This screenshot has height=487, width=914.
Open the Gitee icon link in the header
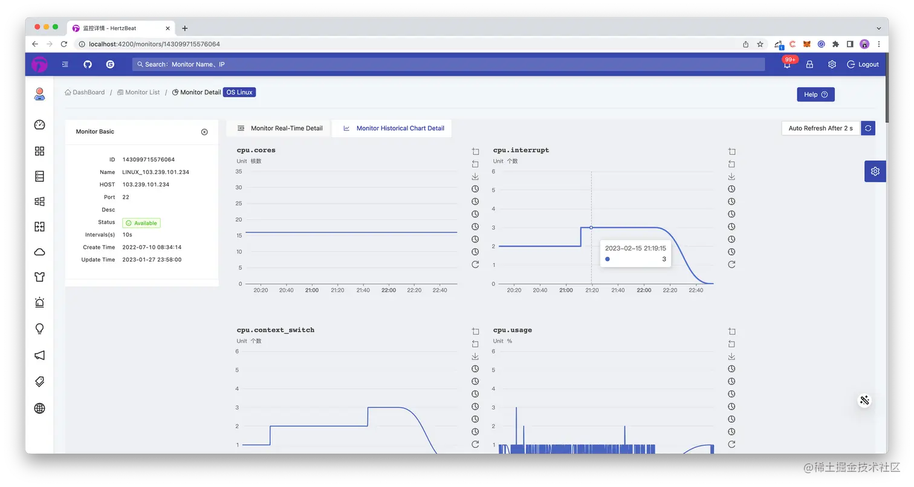[110, 64]
